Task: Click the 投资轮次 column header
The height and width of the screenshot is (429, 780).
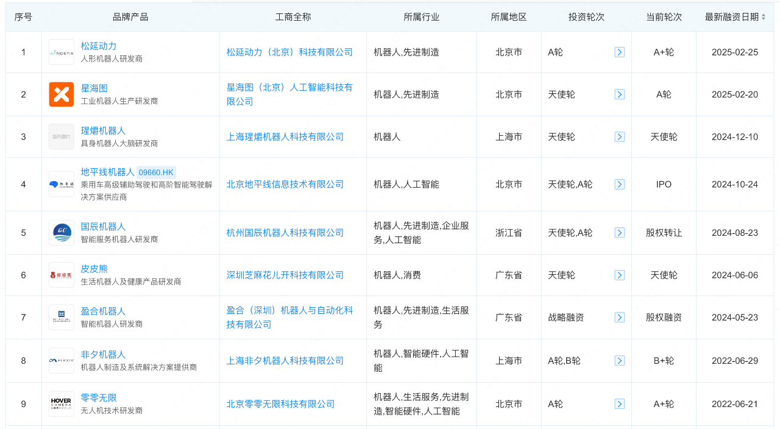Action: (x=586, y=17)
